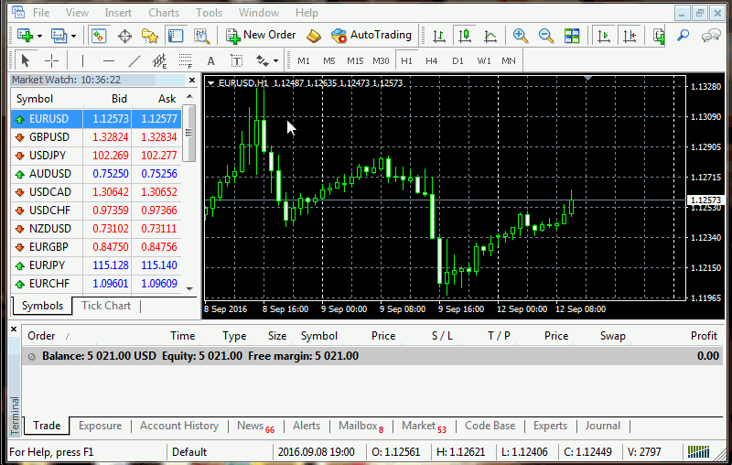The height and width of the screenshot is (465, 732).
Task: Toggle the Market Watch window
Action: (99, 36)
